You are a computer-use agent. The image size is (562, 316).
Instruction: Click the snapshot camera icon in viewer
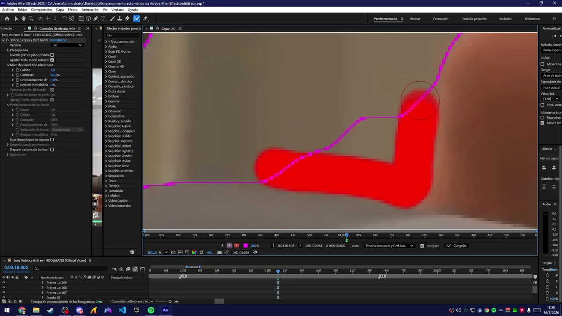220,252
